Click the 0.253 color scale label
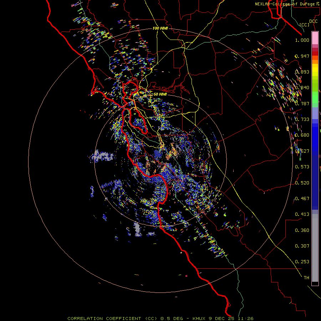The image size is (321, 321). coord(302,262)
